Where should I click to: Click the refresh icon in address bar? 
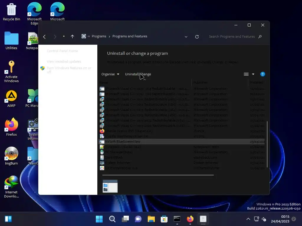click(x=197, y=37)
